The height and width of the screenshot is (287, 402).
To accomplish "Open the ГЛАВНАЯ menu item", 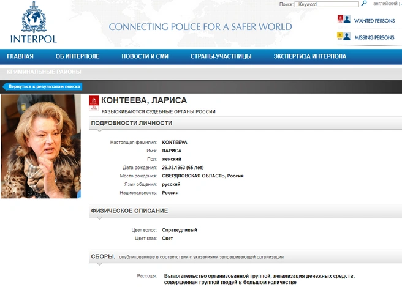I will [20, 56].
